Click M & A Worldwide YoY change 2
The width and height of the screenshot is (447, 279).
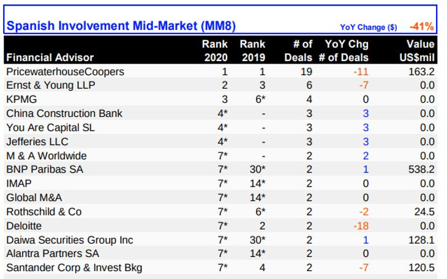point(366,156)
